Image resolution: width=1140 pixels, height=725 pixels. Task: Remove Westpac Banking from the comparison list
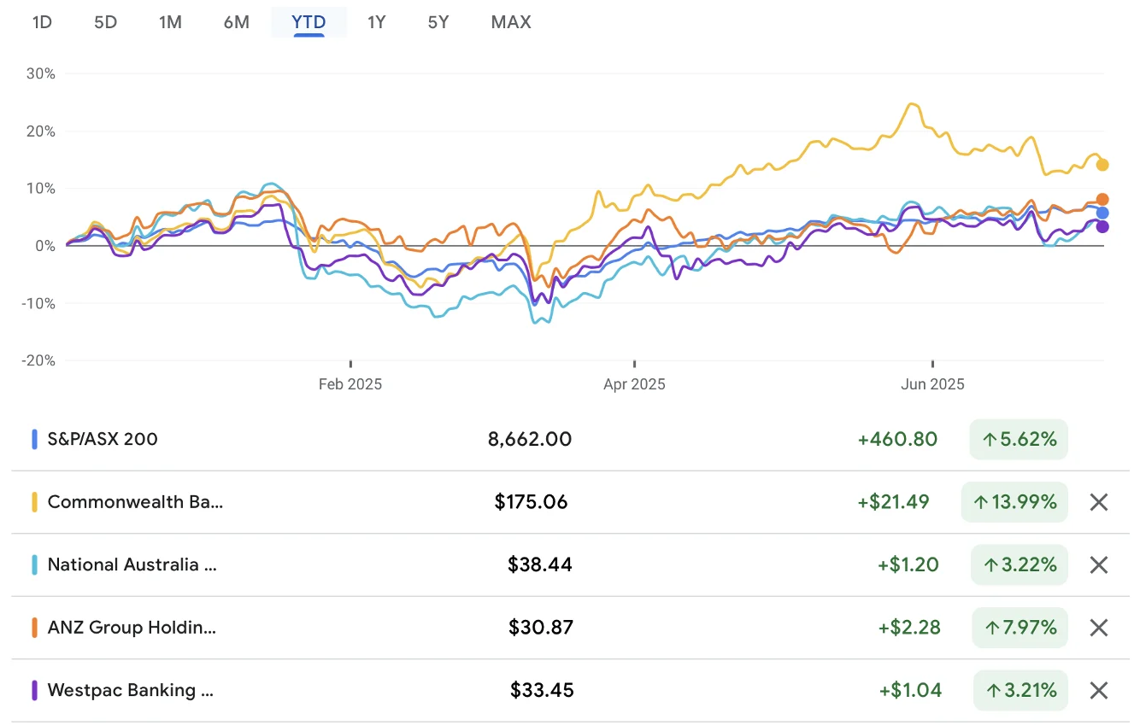click(x=1099, y=690)
